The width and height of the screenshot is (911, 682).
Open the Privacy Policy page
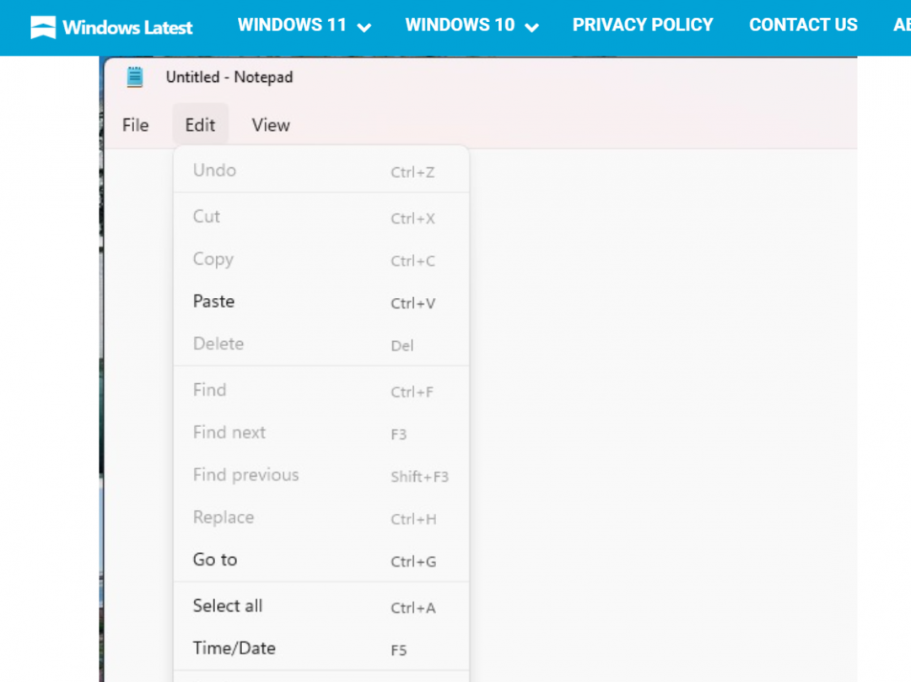tap(642, 25)
